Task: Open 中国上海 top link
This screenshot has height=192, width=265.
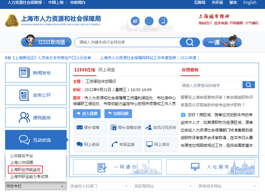Action: click(x=56, y=3)
